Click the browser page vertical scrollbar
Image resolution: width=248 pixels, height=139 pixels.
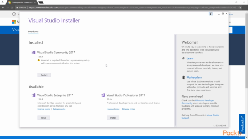246,51
